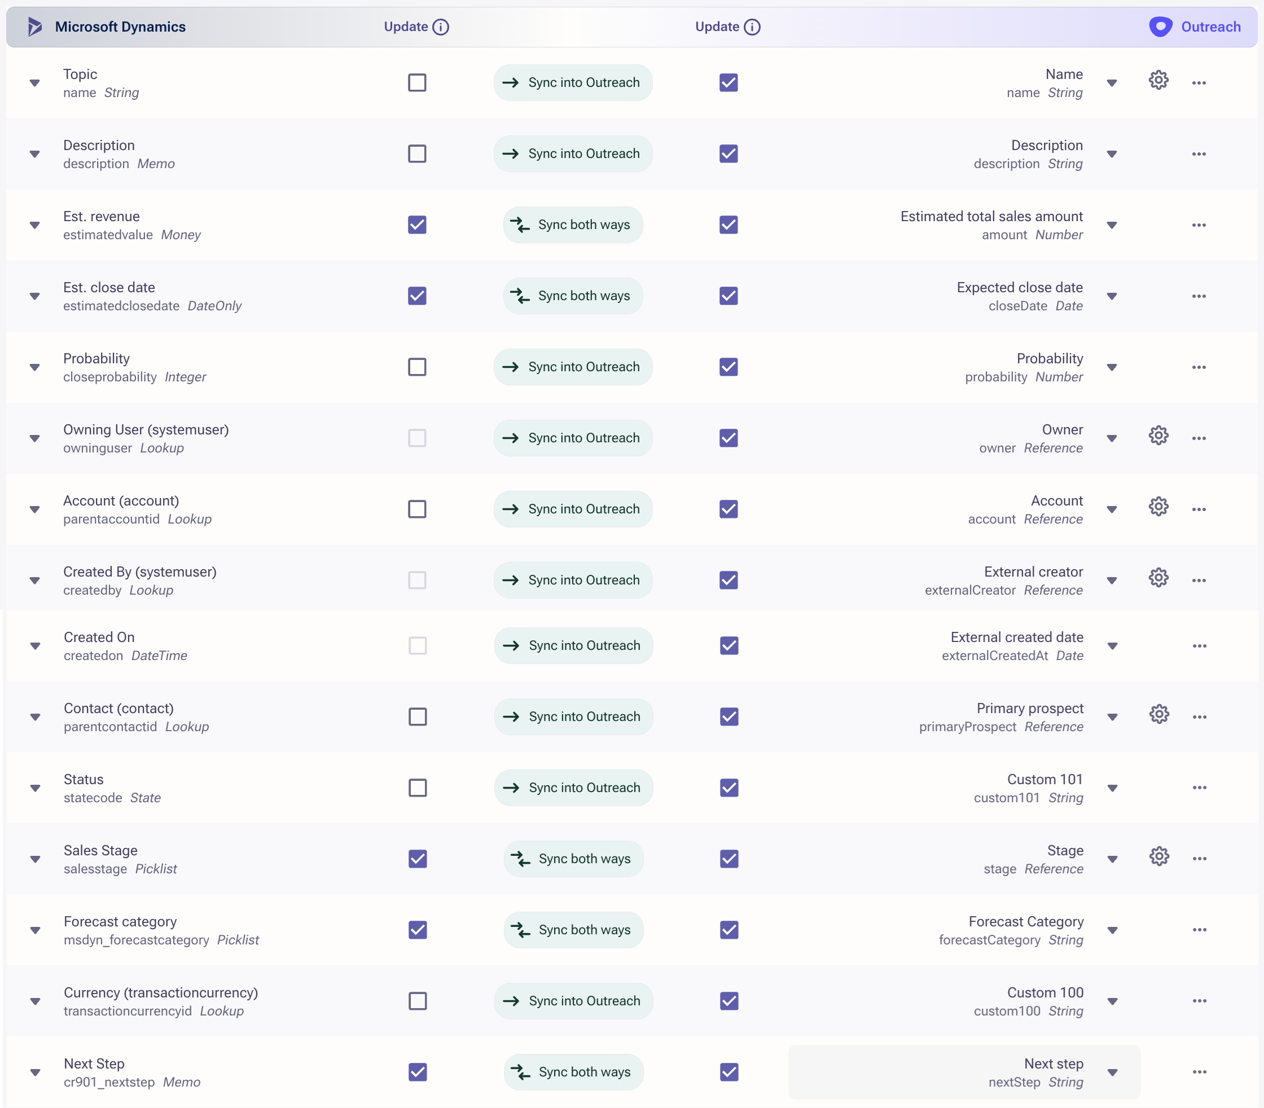
Task: Uncheck Outreach update for Probability row
Action: click(728, 367)
